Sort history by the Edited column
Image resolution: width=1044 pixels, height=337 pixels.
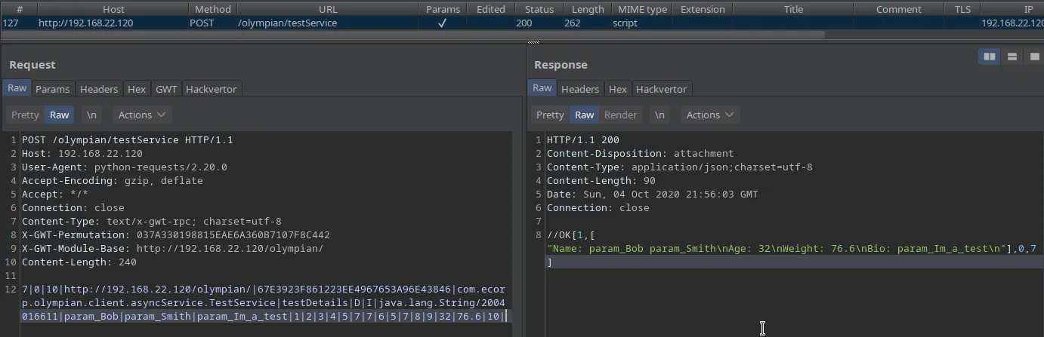491,9
